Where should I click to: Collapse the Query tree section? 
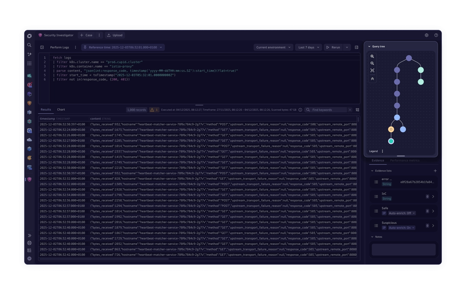tap(369, 46)
